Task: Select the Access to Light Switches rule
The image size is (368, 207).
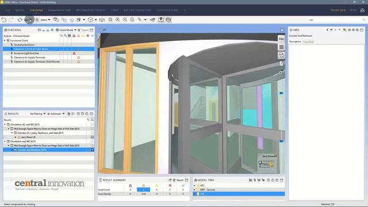Action: point(26,53)
